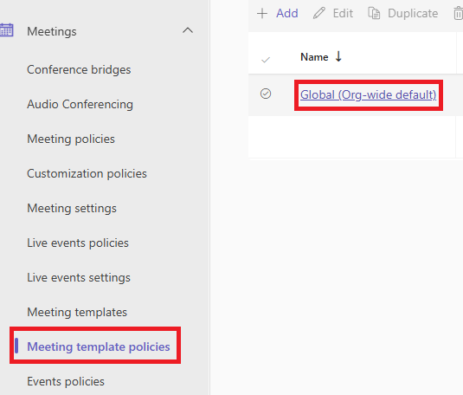This screenshot has height=395, width=463.
Task: Open Conference bridges page
Action: coord(79,70)
